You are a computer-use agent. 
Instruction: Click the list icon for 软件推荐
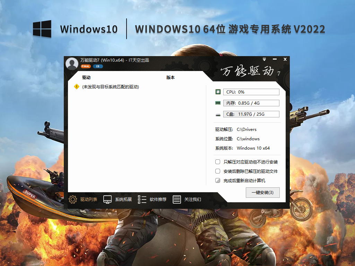[142, 199]
